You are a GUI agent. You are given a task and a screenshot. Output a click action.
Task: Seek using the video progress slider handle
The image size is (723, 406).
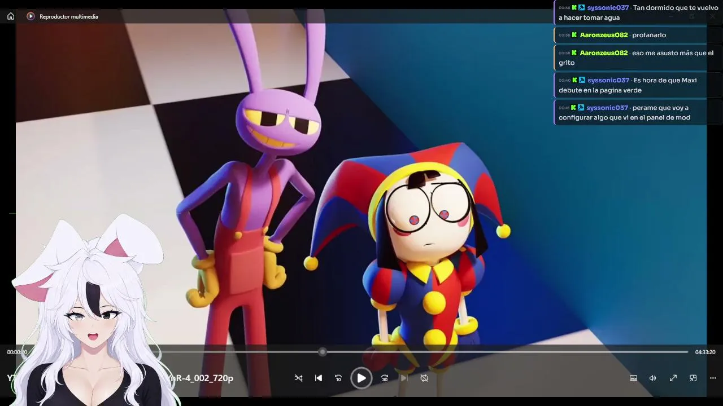point(323,352)
